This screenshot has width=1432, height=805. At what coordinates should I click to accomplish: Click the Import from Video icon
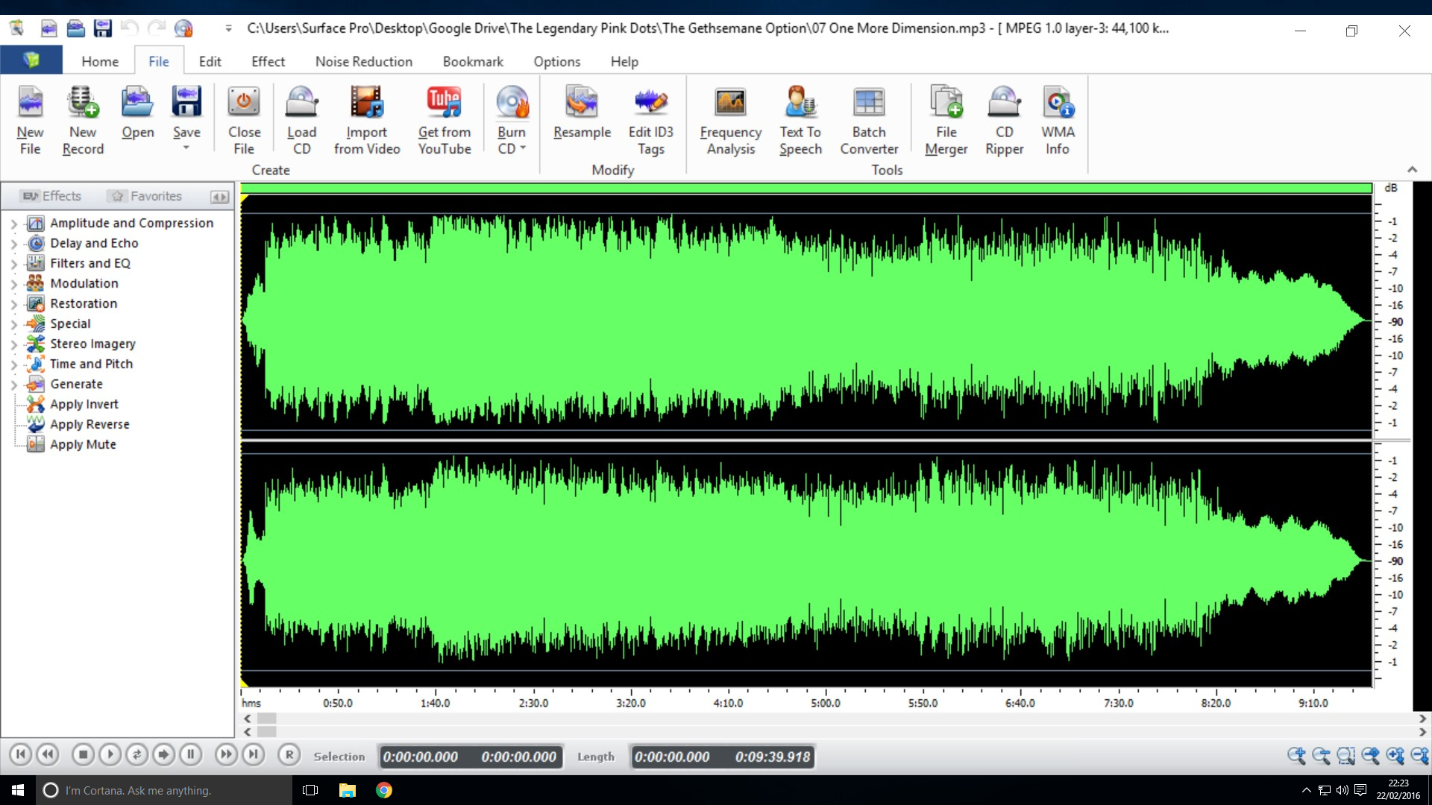(x=367, y=118)
